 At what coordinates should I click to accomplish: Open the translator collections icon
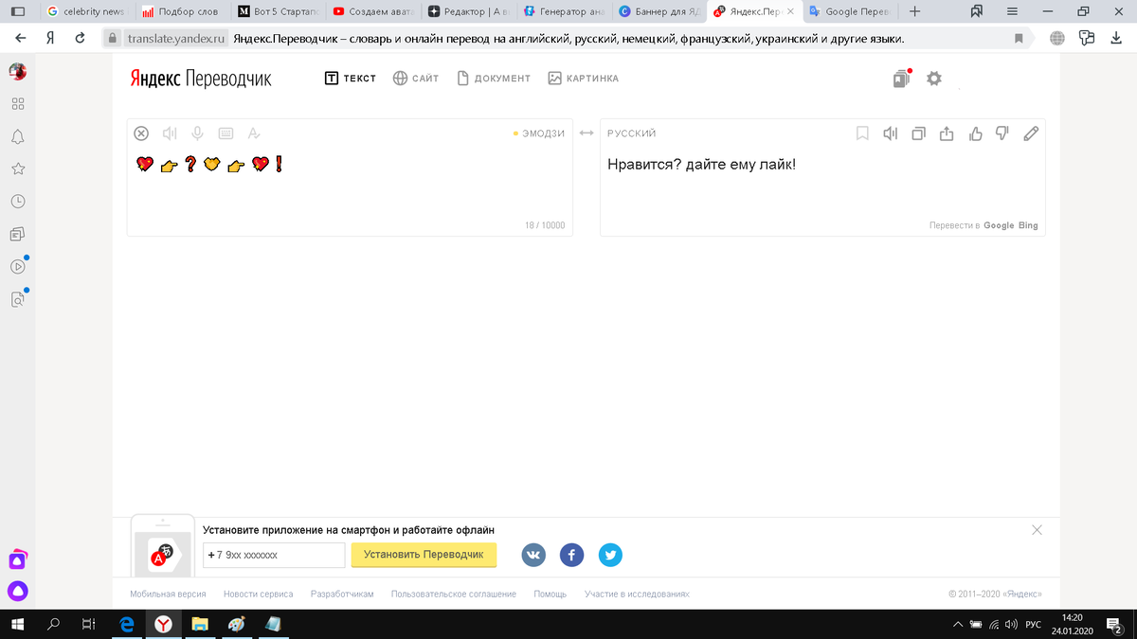click(x=901, y=79)
